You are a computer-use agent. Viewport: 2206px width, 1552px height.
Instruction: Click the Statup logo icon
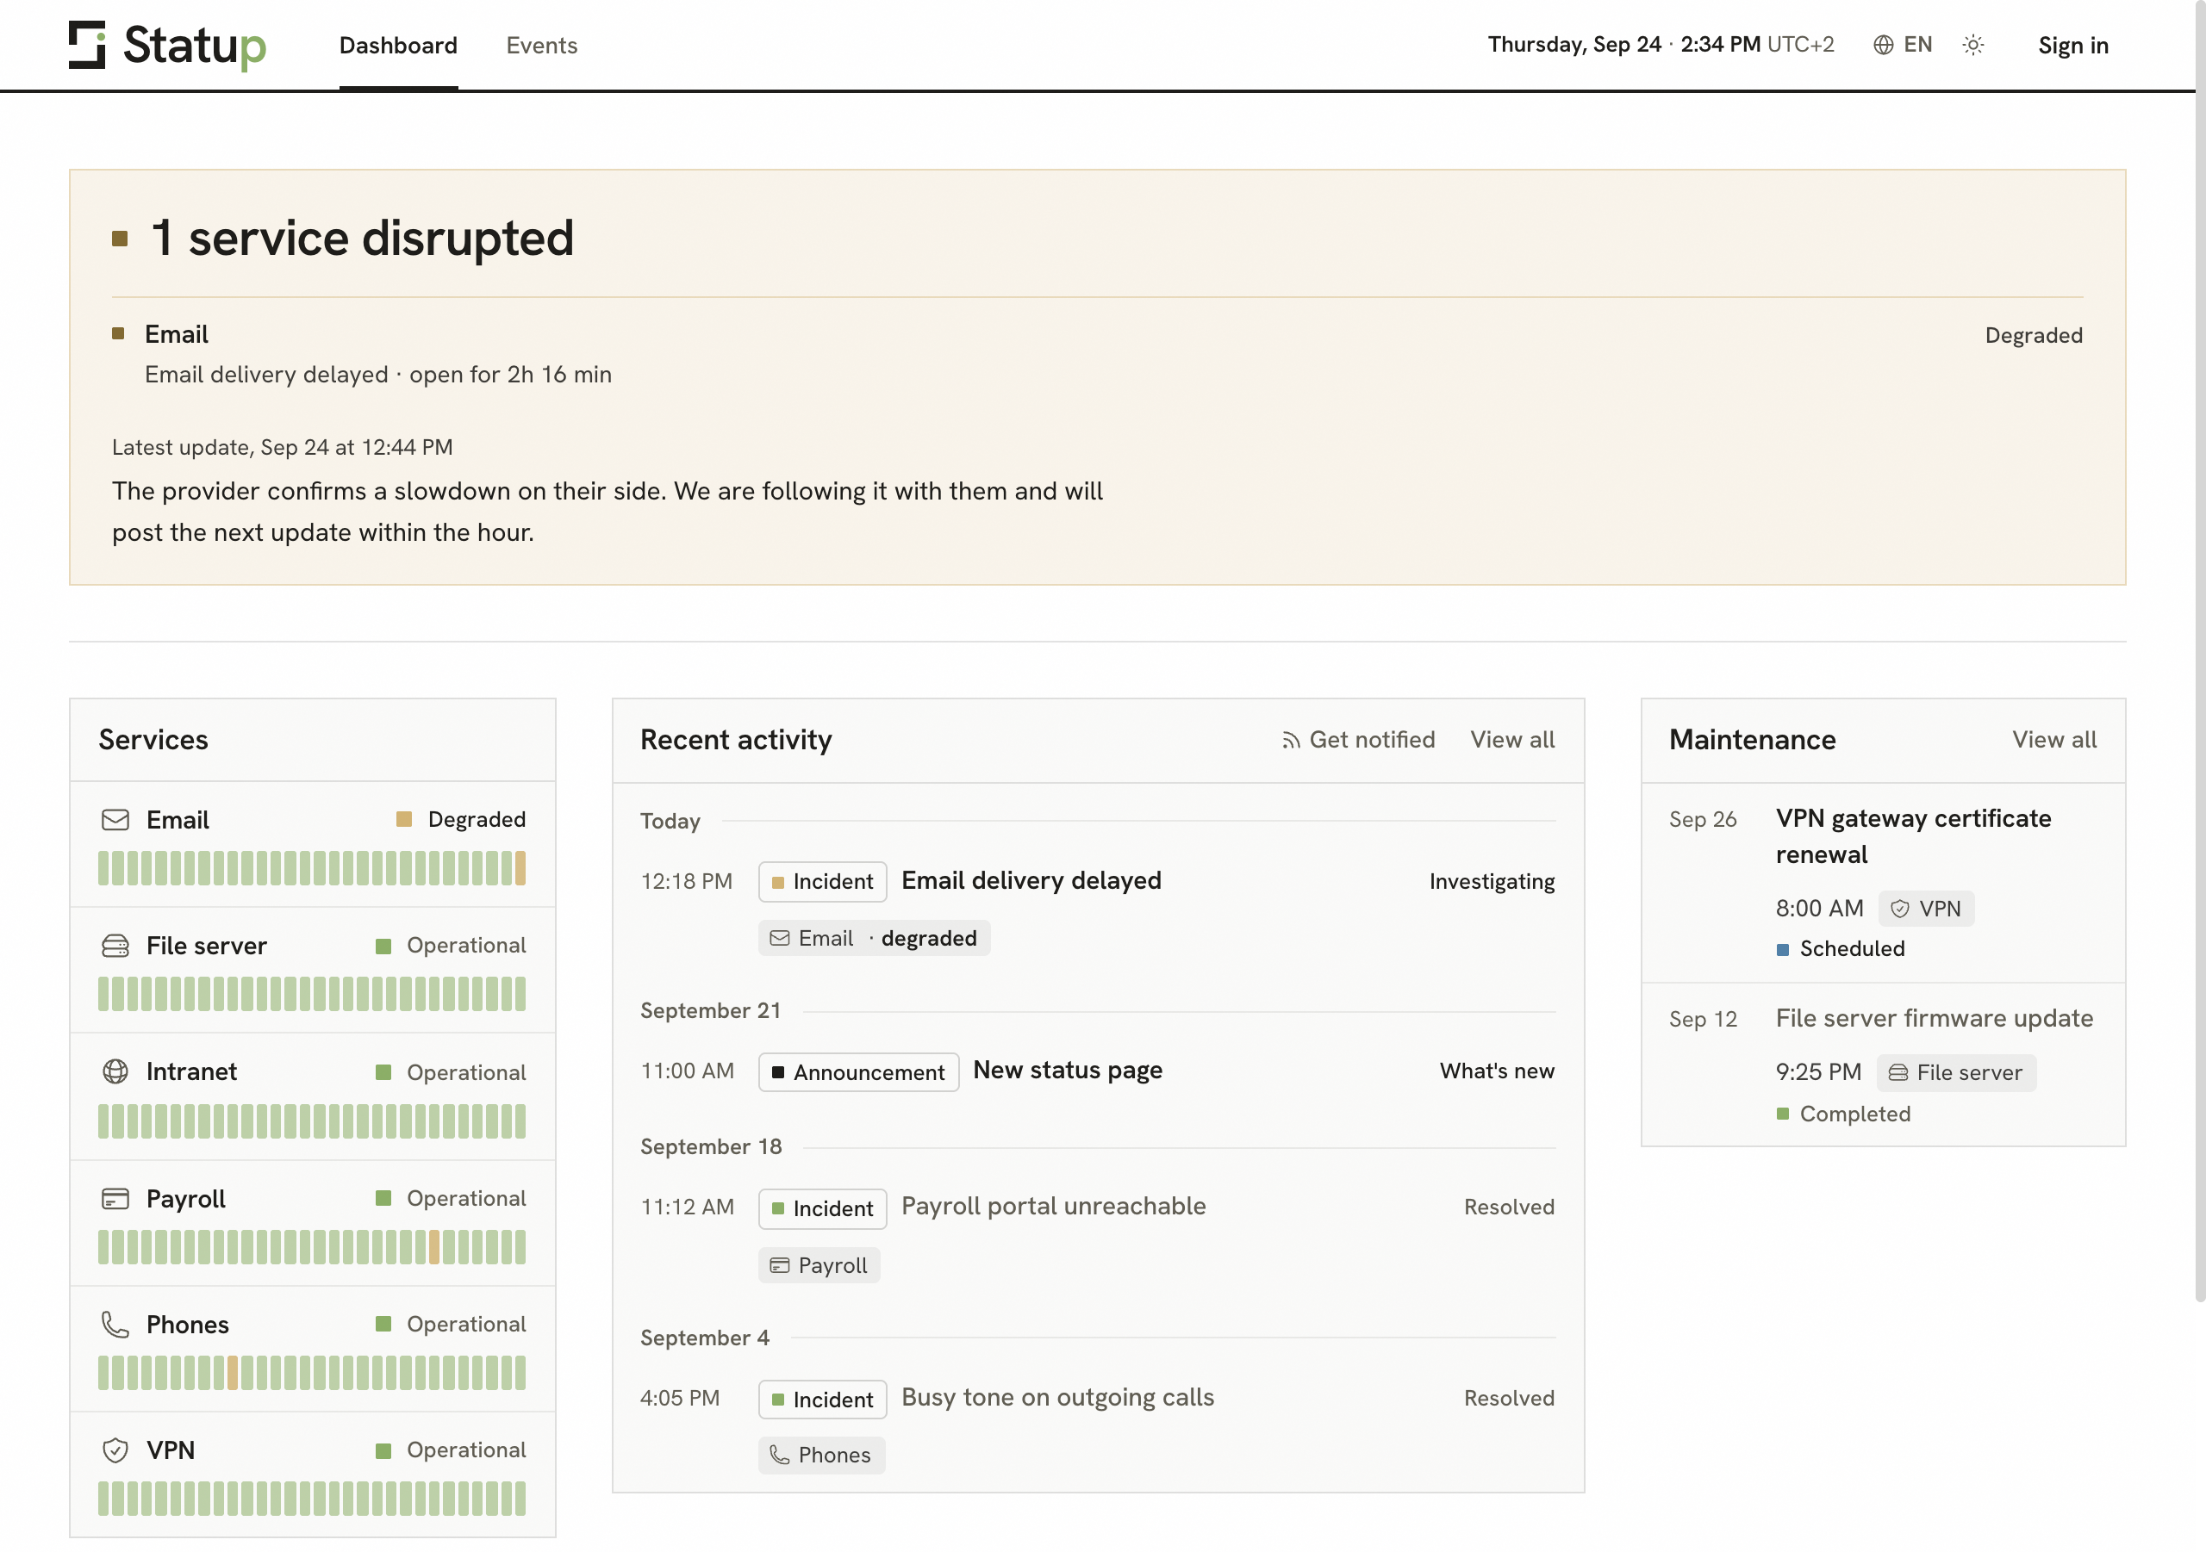coord(86,45)
